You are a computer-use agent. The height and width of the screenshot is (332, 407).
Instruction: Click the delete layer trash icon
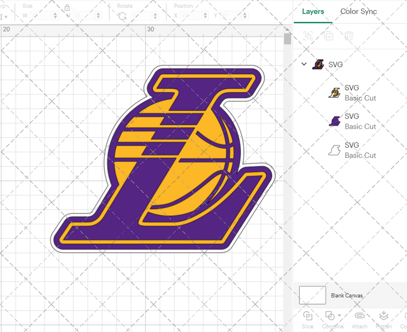click(349, 36)
